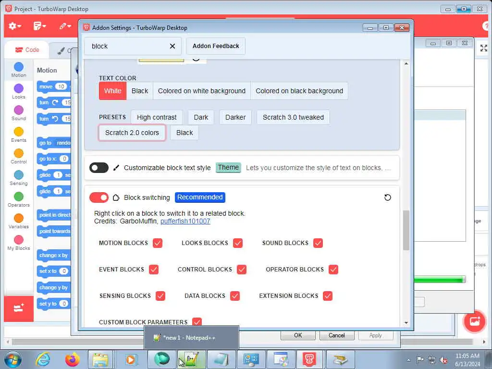Select the Sound block category

point(19,113)
